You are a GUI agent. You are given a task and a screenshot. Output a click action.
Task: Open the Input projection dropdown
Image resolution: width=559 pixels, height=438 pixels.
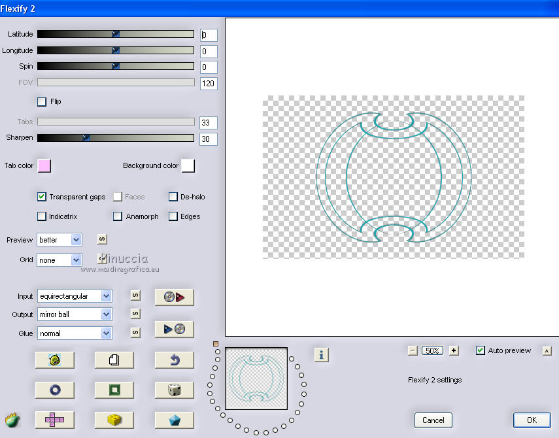point(75,295)
